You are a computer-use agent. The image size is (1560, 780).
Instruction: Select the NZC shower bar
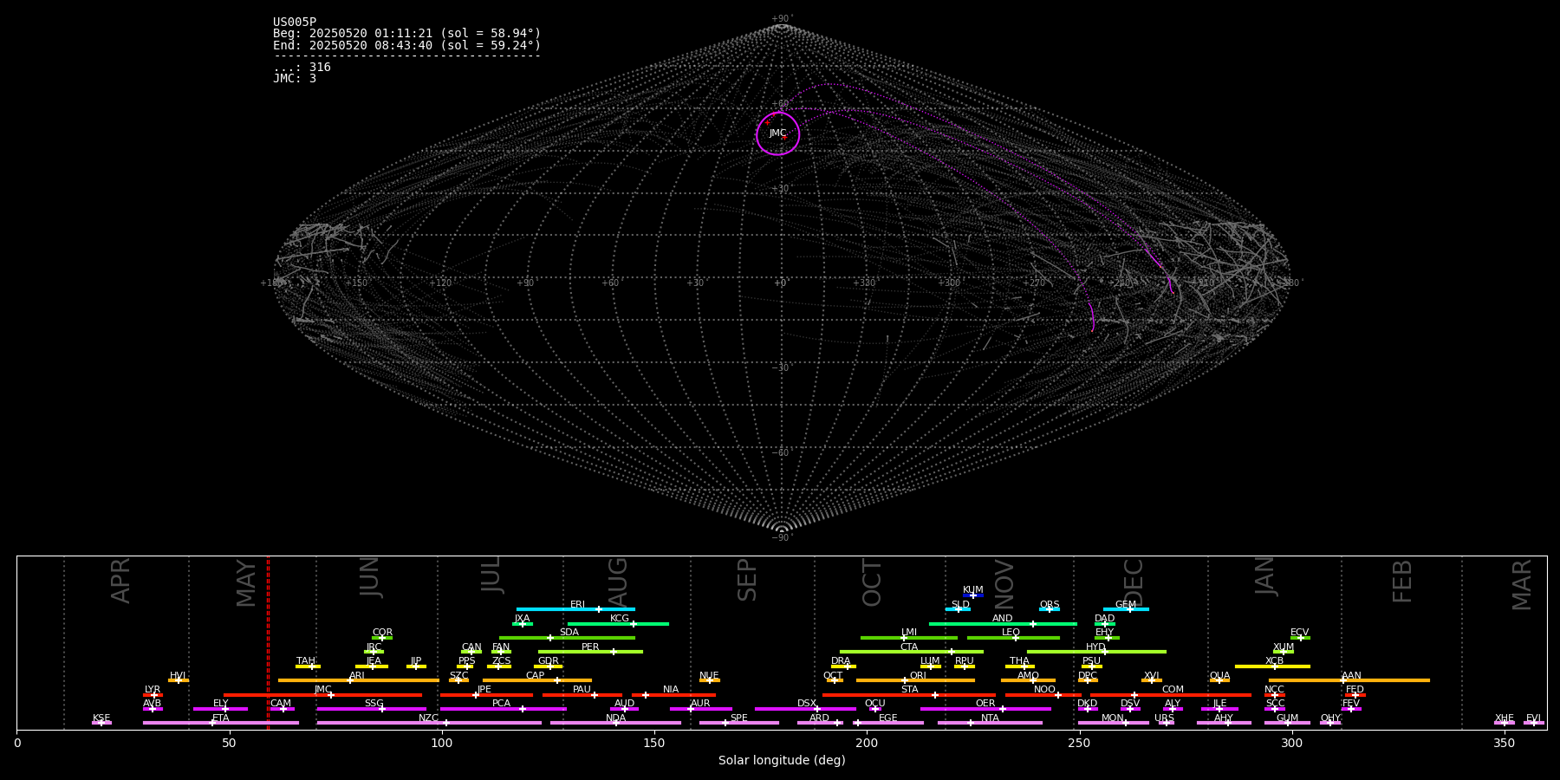pos(429,723)
